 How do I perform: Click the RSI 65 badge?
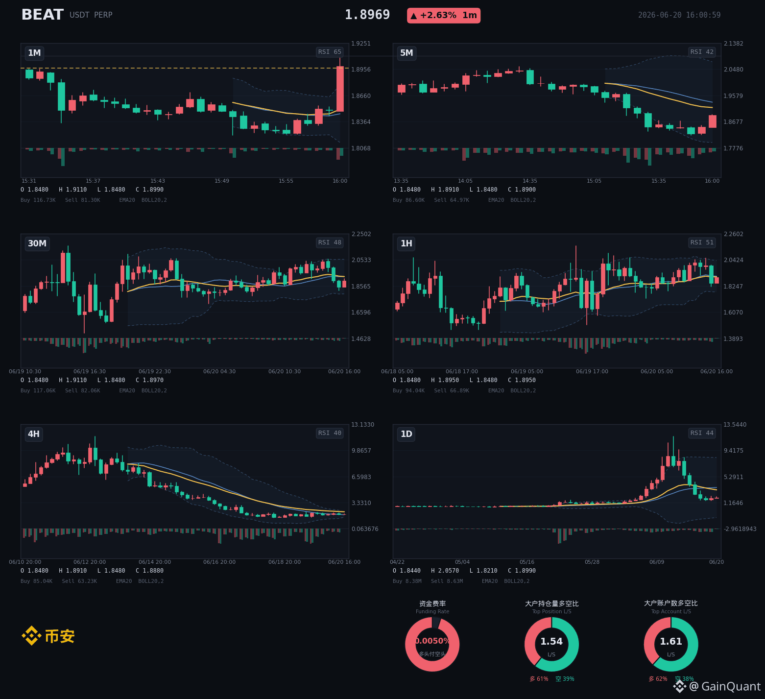tap(330, 52)
